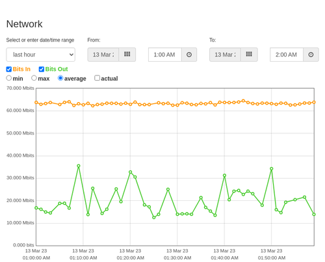
Task: Click the '70.000 Mbits' axis label
Action: [20, 88]
